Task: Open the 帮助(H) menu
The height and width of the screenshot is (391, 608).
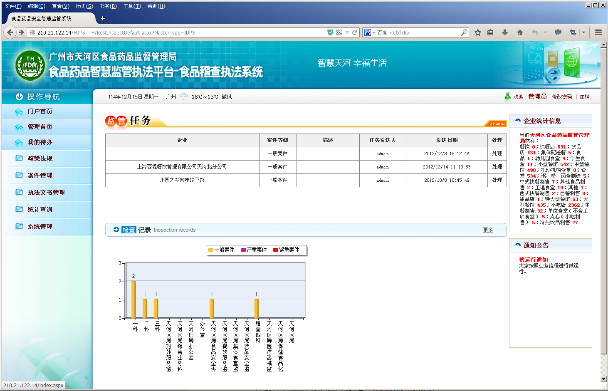Action: click(x=156, y=6)
